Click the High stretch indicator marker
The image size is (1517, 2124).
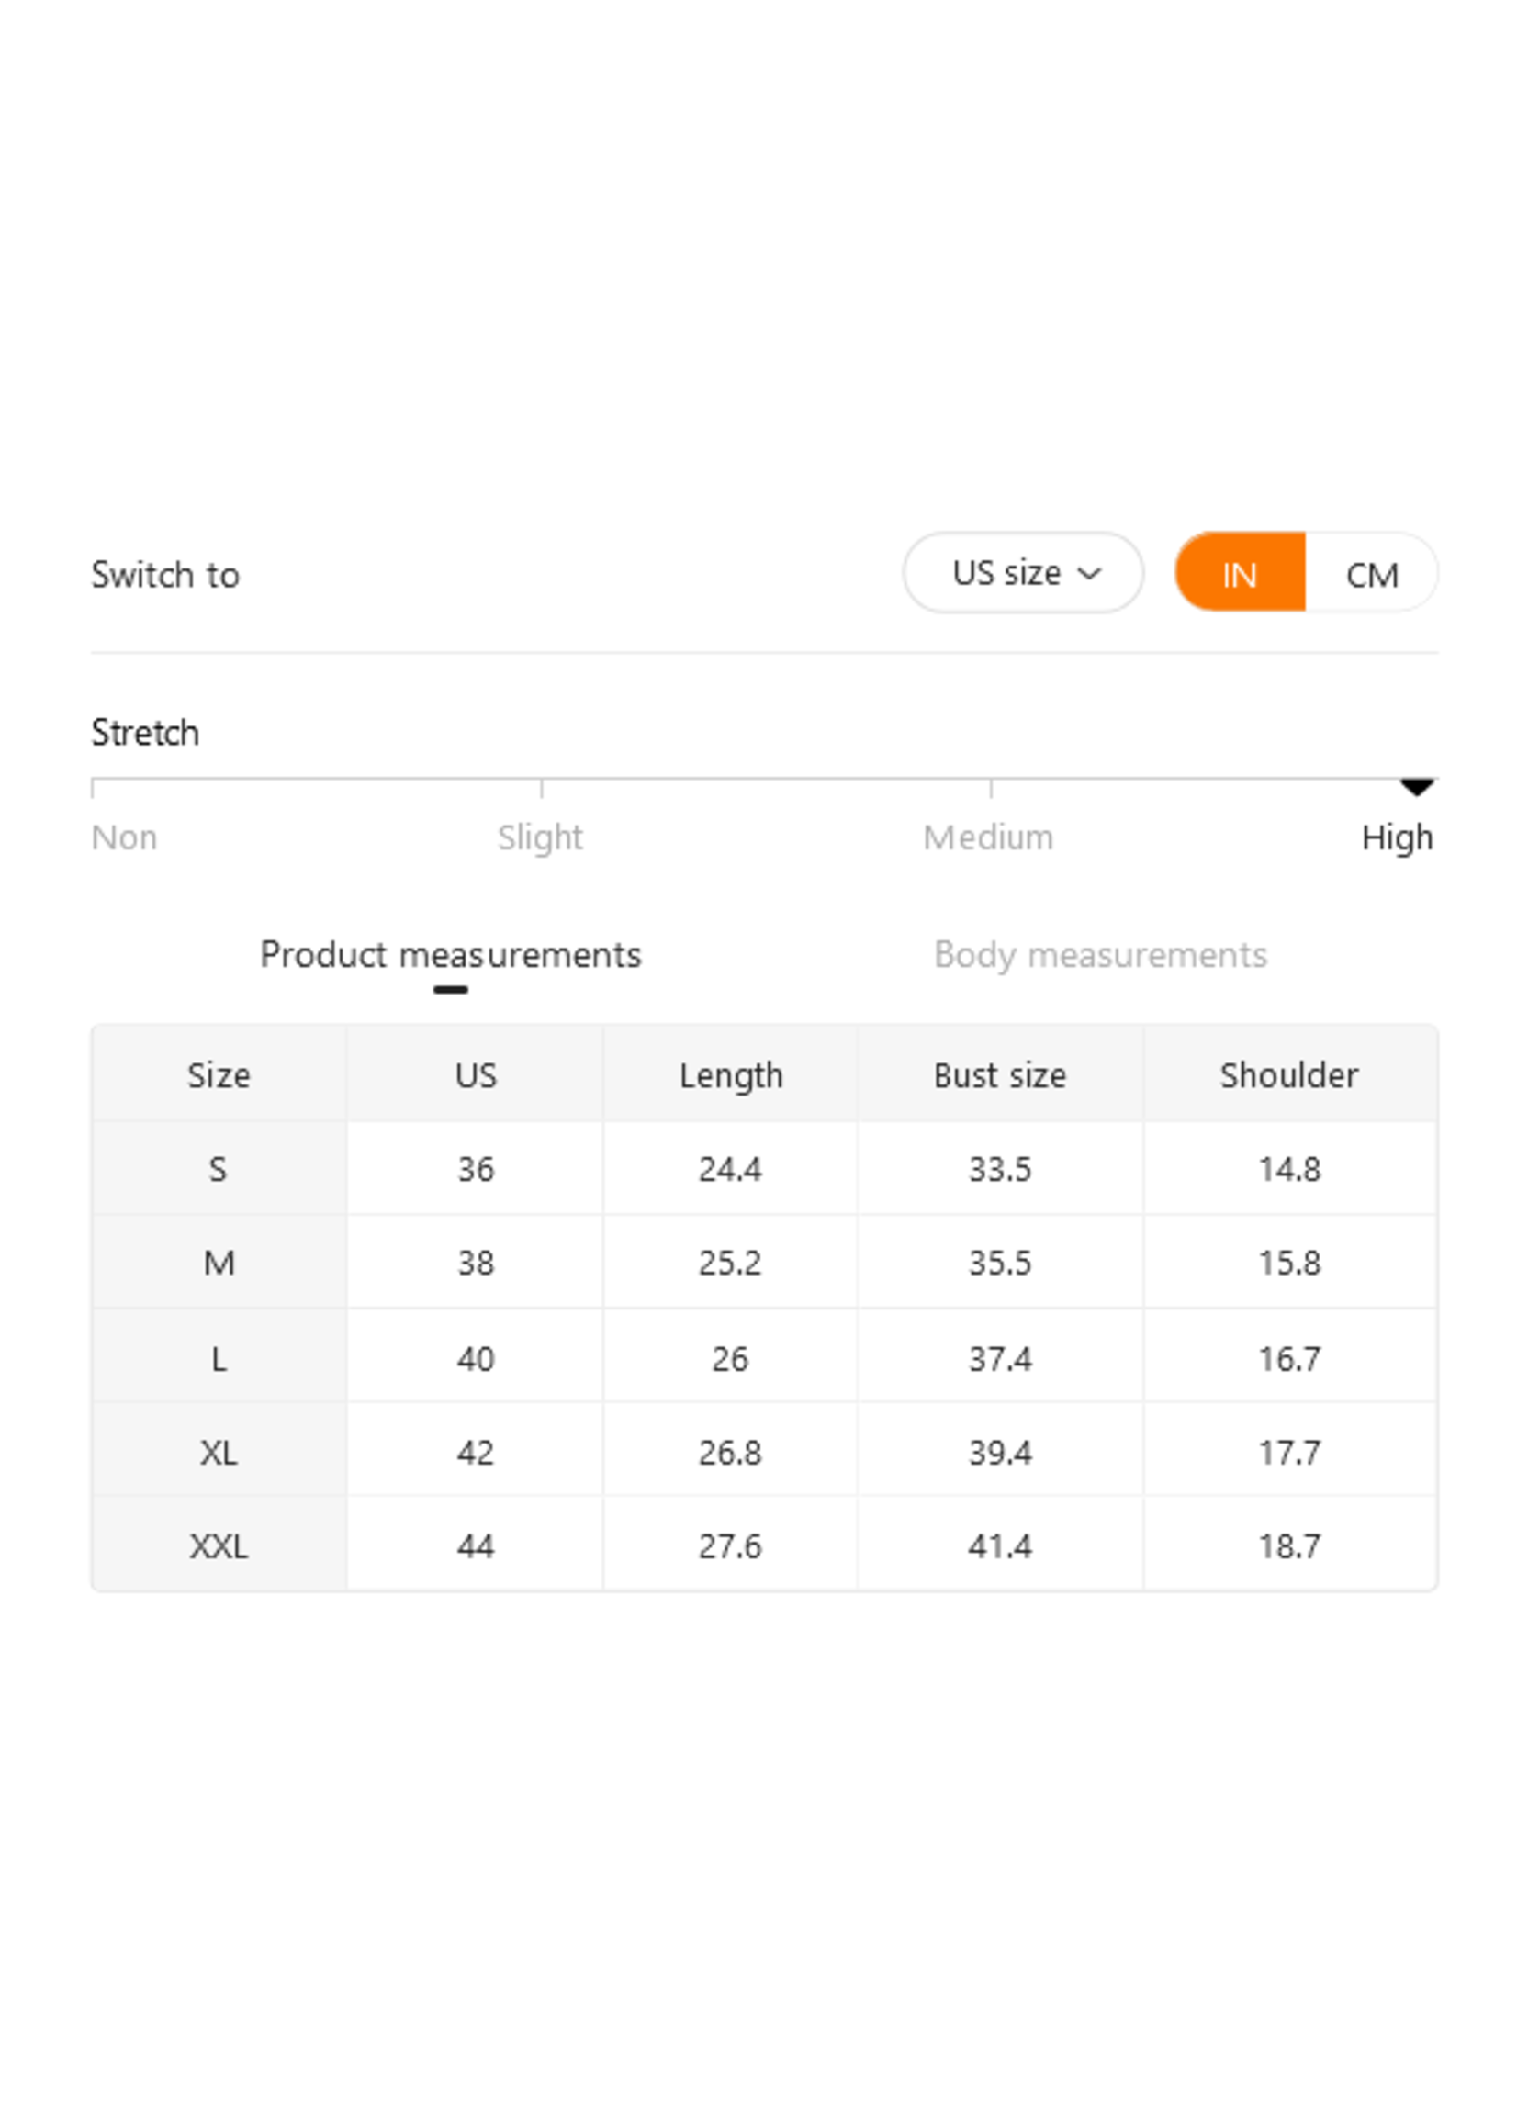click(x=1416, y=786)
